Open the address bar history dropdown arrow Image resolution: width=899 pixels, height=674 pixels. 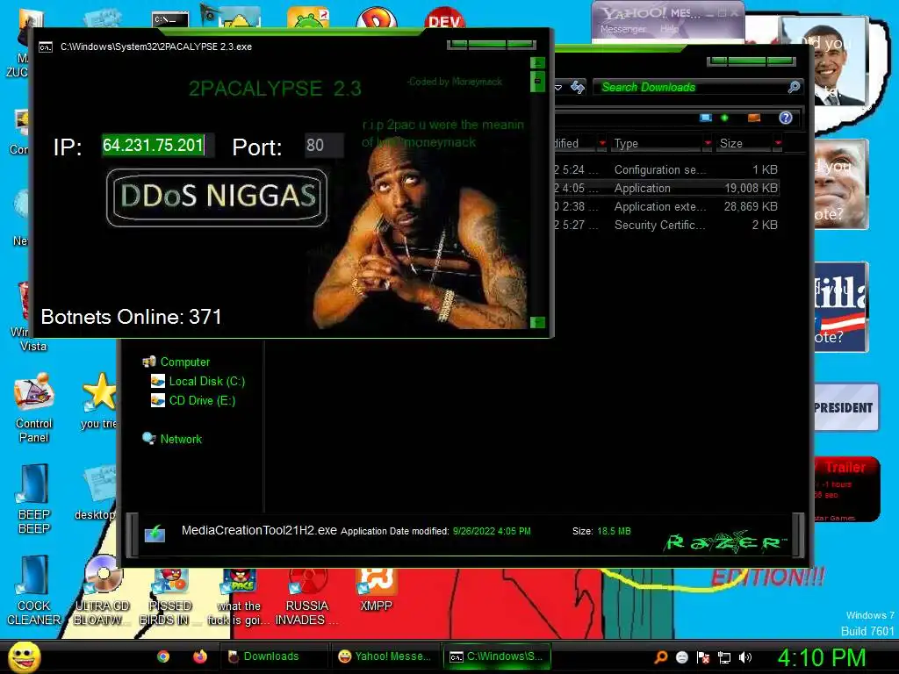click(x=557, y=88)
